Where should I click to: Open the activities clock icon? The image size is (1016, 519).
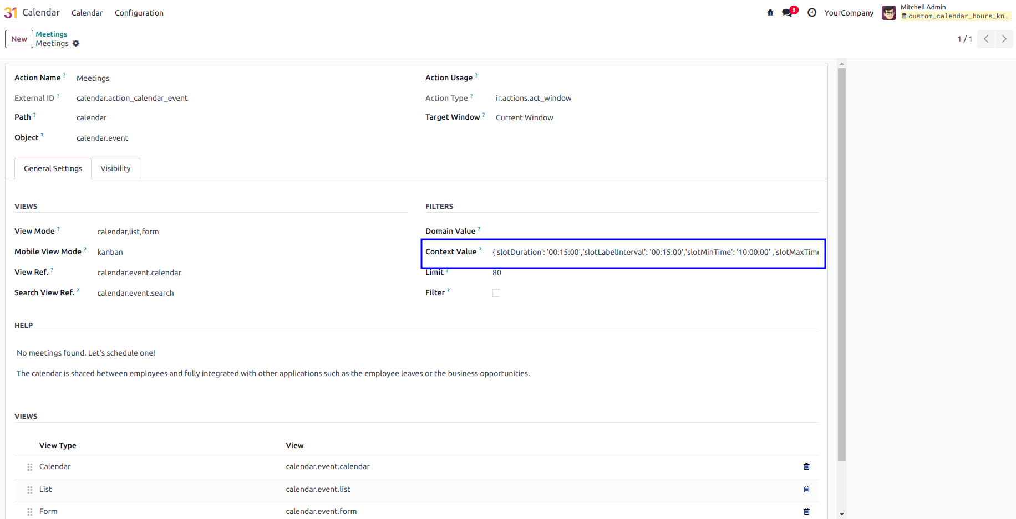pyautogui.click(x=812, y=13)
